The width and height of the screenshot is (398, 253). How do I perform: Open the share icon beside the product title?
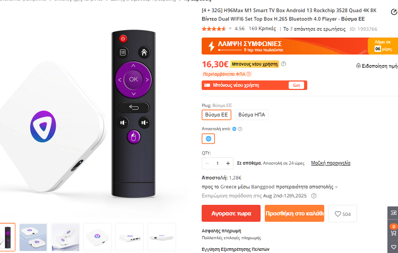coord(394,12)
